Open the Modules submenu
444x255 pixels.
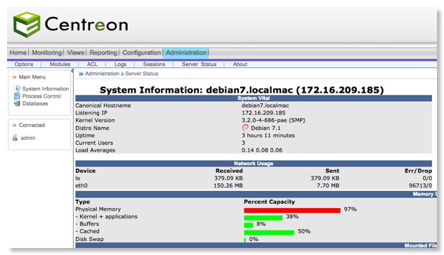60,64
